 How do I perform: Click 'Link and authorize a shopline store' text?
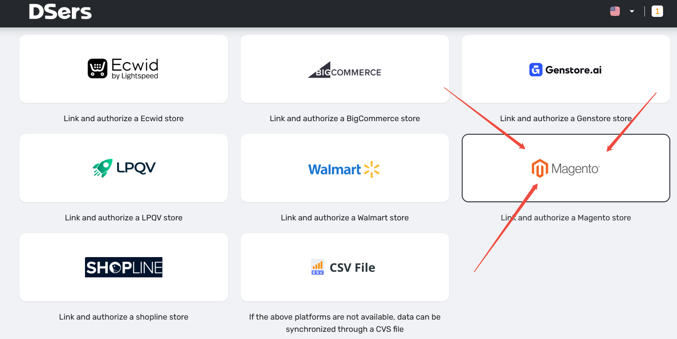(x=123, y=317)
